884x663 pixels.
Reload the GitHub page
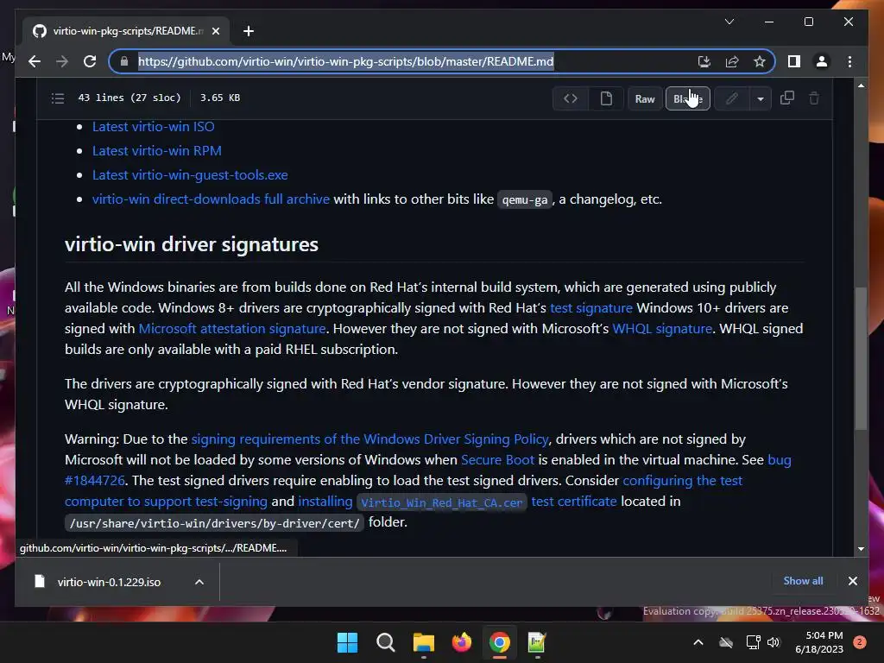coord(90,61)
